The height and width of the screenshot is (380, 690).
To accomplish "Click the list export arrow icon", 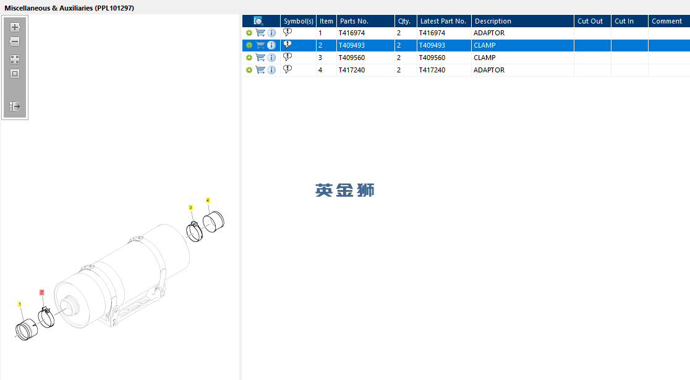I will pos(14,106).
